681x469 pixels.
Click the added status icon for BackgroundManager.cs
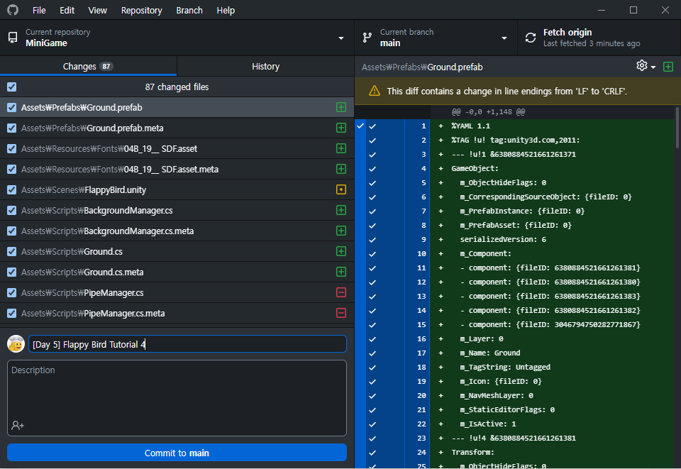(x=341, y=210)
